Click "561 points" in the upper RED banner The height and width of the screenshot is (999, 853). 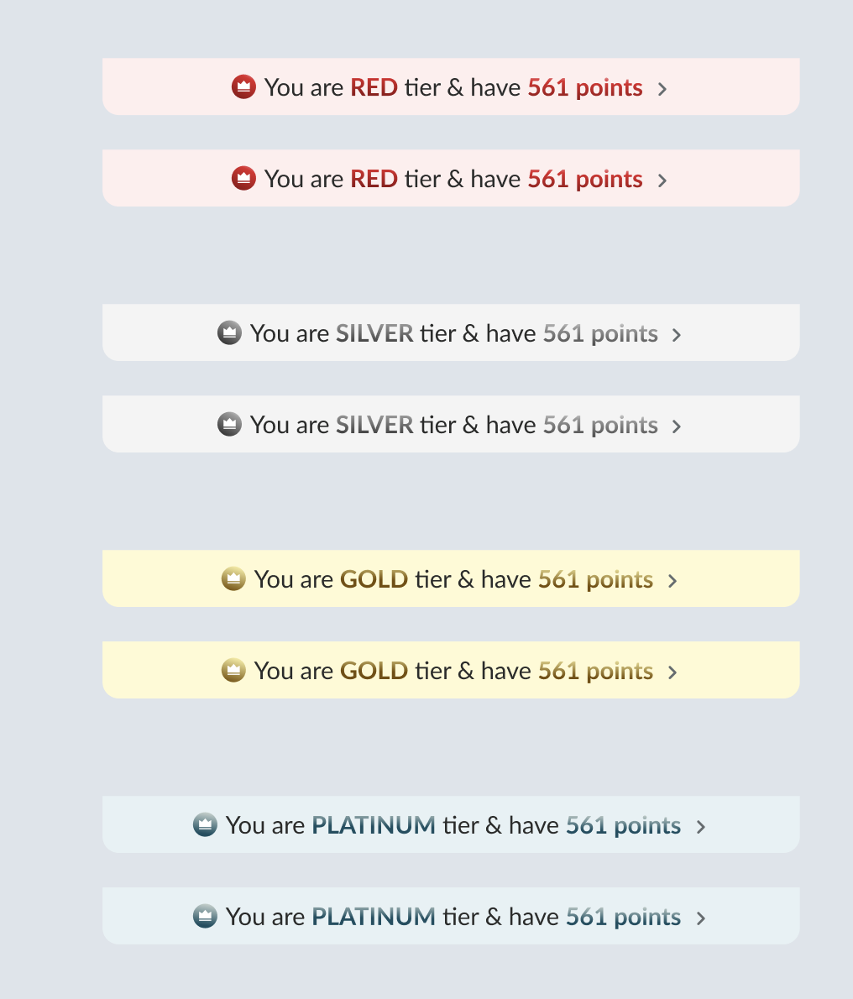(x=585, y=87)
